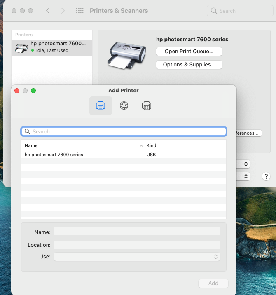Image resolution: width=276 pixels, height=295 pixels.
Task: Open Print Queue in Printers & Scanners
Action: coord(189,52)
